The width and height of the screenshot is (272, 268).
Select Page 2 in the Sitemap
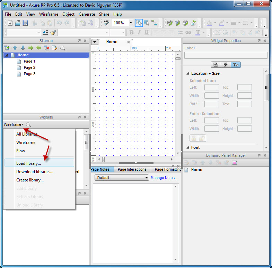(29, 67)
